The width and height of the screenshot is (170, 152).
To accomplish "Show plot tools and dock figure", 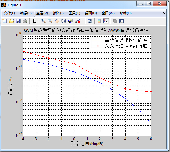I will point(122,21).
